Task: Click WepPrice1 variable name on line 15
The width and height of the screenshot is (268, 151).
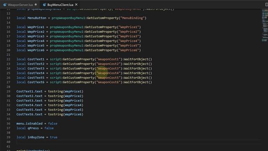Action: [36, 27]
